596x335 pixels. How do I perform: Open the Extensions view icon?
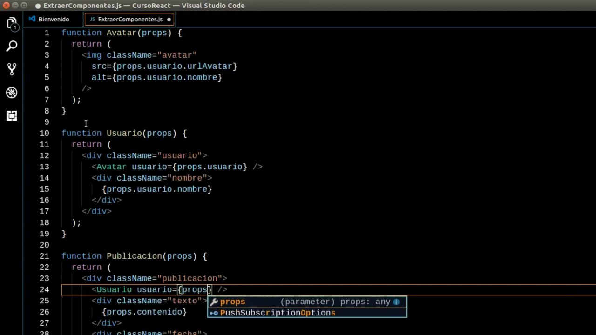tap(12, 115)
